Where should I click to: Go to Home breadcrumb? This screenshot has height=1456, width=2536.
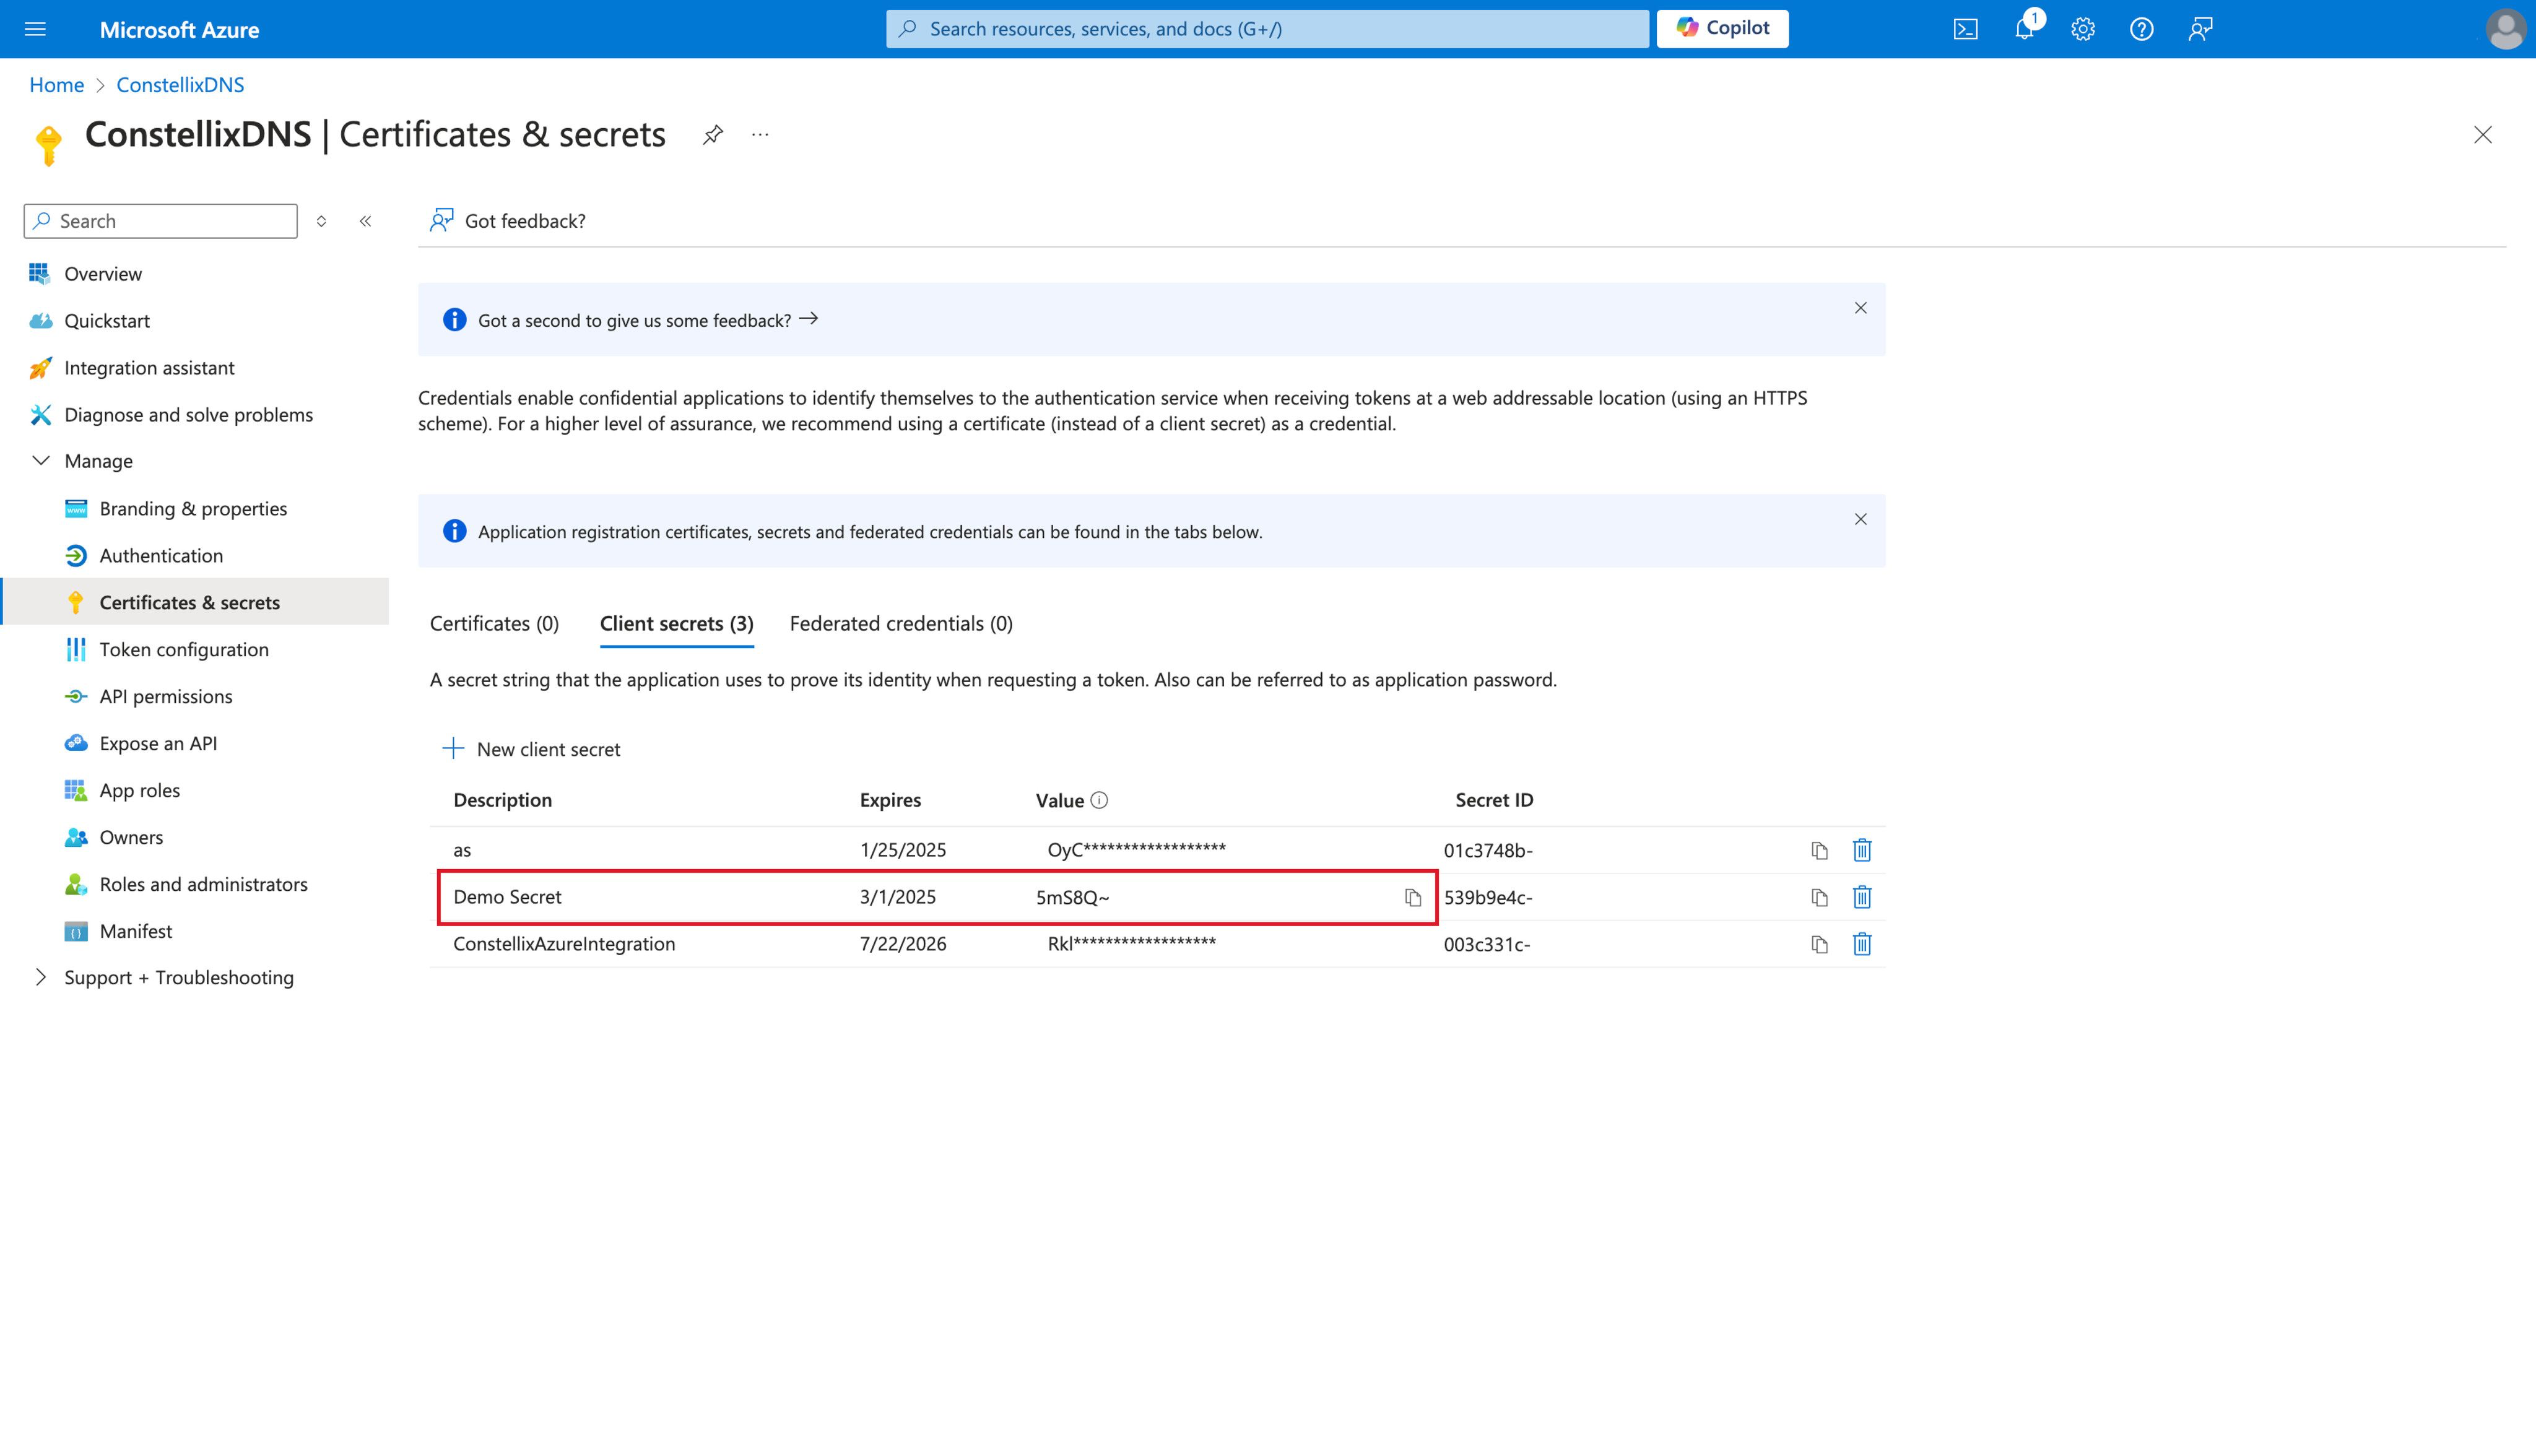pos(56,85)
